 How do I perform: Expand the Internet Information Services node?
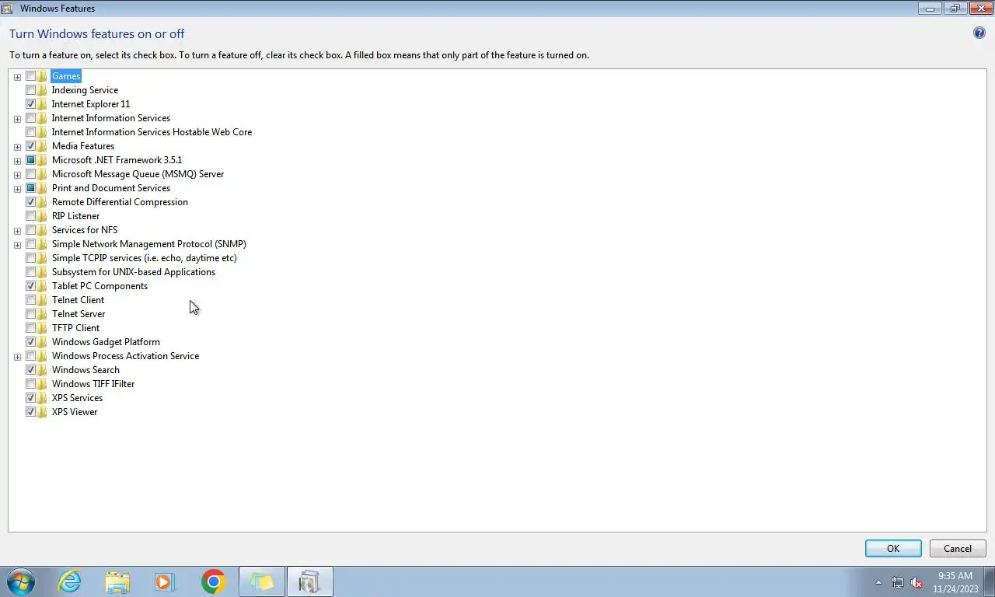point(17,119)
